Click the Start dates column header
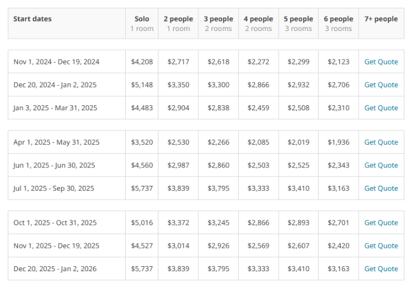 click(33, 19)
